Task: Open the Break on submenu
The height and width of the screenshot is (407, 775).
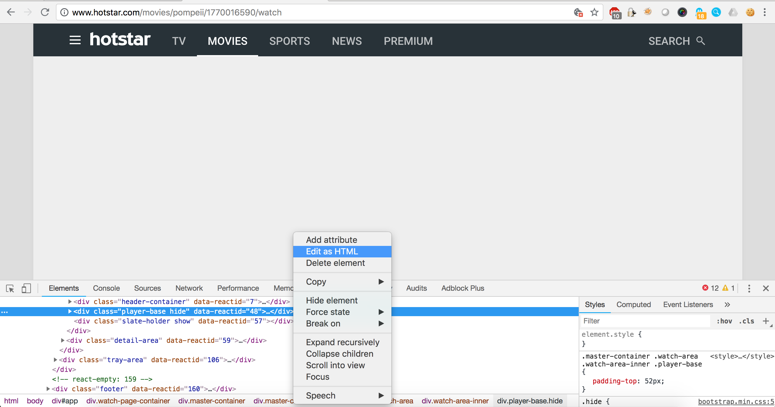Action: tap(342, 323)
